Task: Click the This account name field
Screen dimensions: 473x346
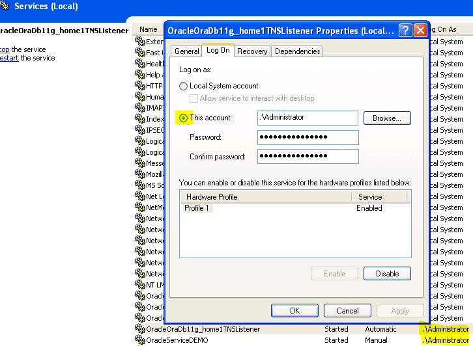Action: [308, 118]
